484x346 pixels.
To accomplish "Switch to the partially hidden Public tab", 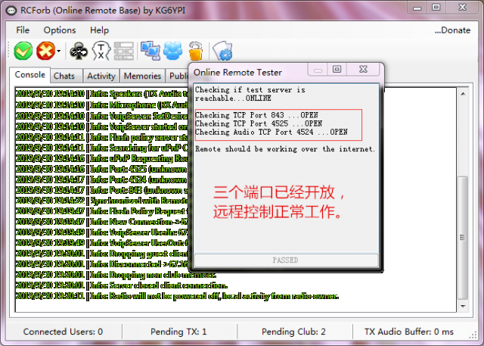I will pyautogui.click(x=178, y=76).
